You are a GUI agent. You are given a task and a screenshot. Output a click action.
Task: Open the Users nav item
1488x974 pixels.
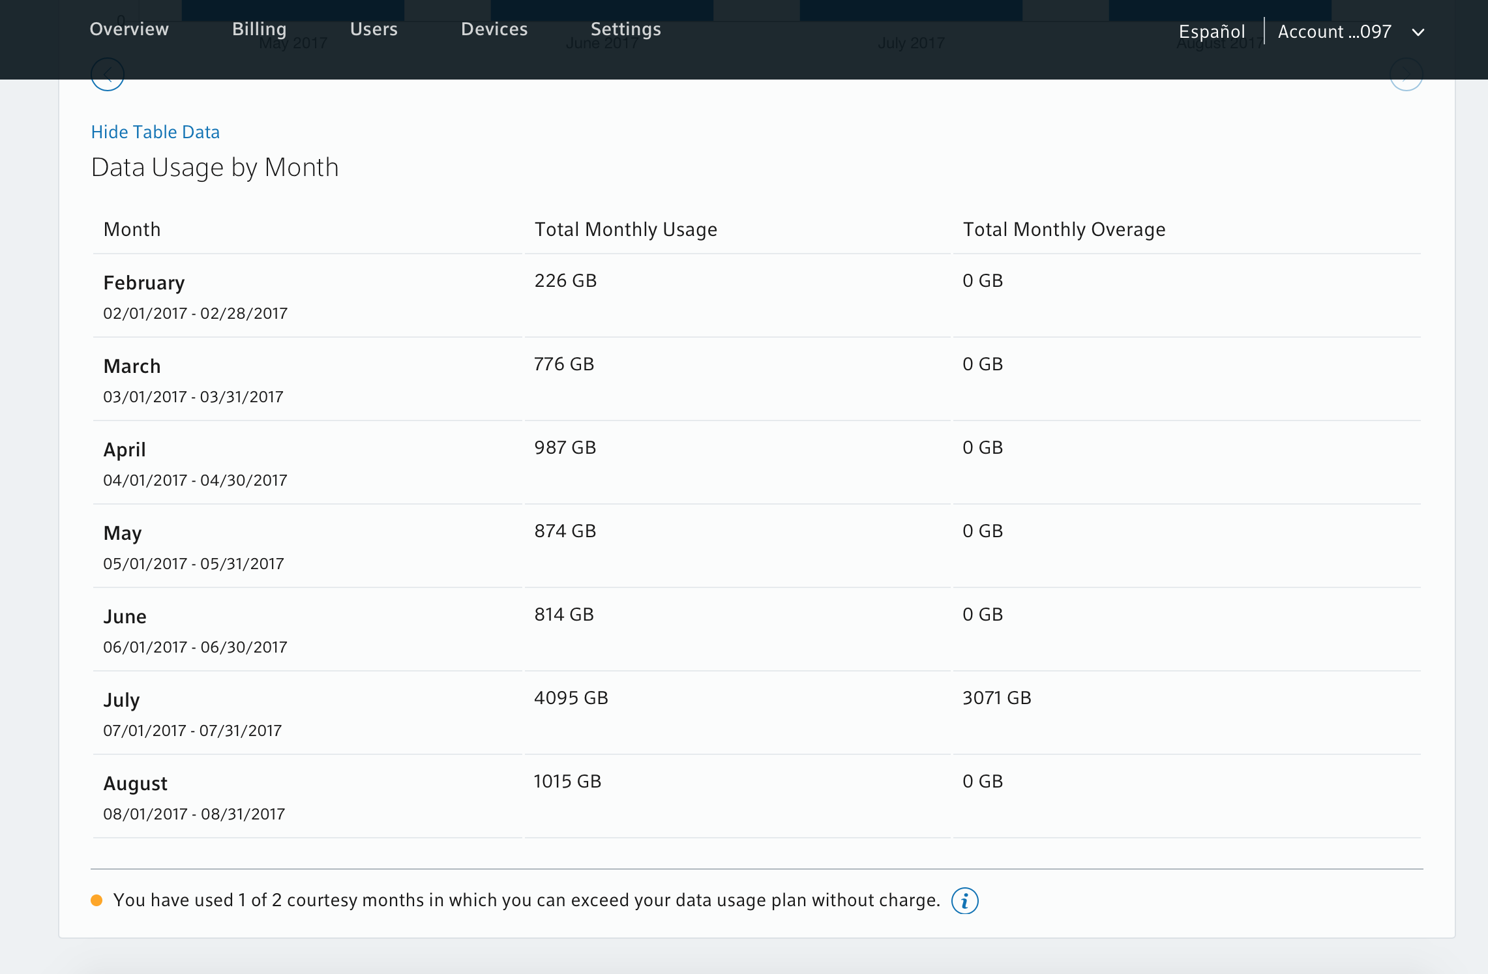click(374, 29)
